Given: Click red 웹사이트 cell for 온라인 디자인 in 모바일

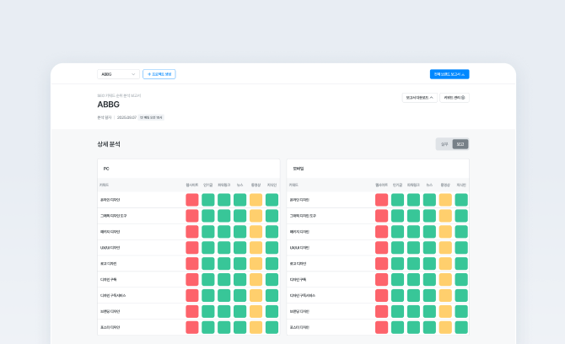Looking at the screenshot, I should (382, 200).
